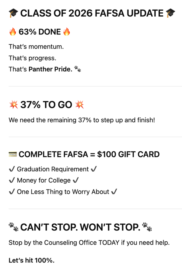Click the paw prints after Panther Pride
182x271 pixels.
(78, 69)
